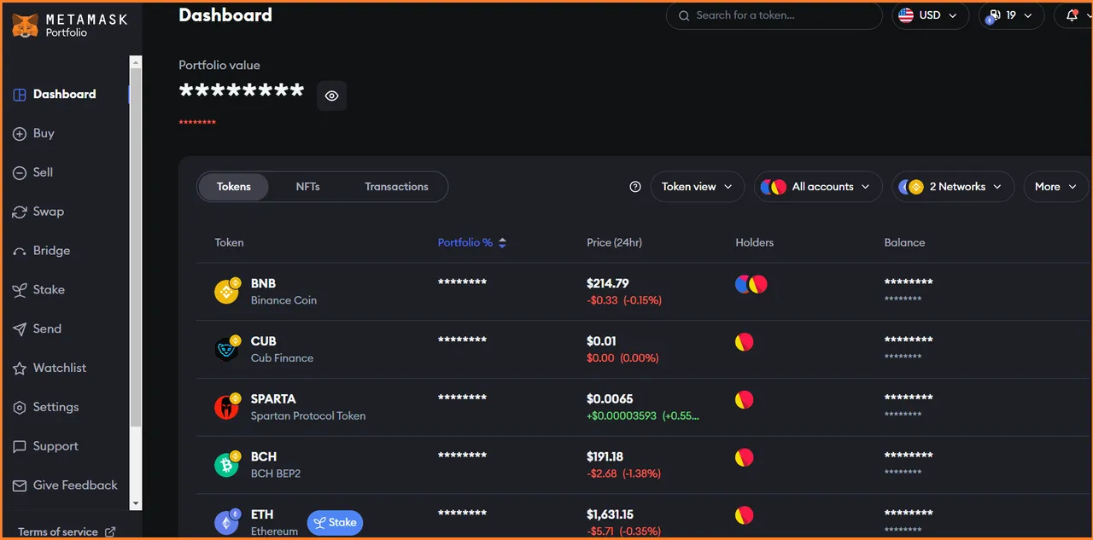
Task: Click the Balance column header
Action: 904,242
